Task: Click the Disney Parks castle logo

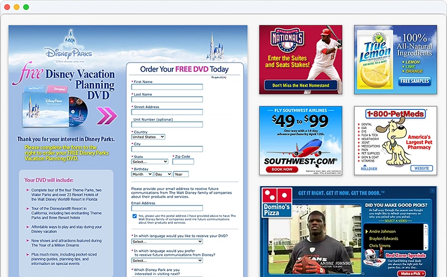Action: pyautogui.click(x=68, y=45)
